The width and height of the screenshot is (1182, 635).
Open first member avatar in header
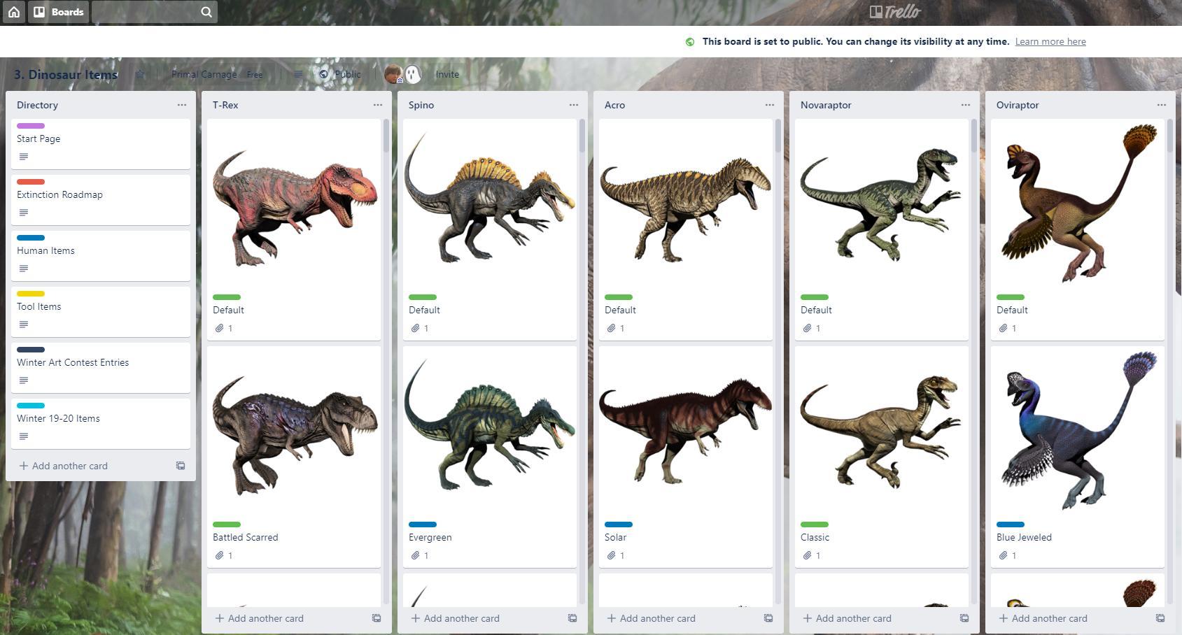coord(393,74)
